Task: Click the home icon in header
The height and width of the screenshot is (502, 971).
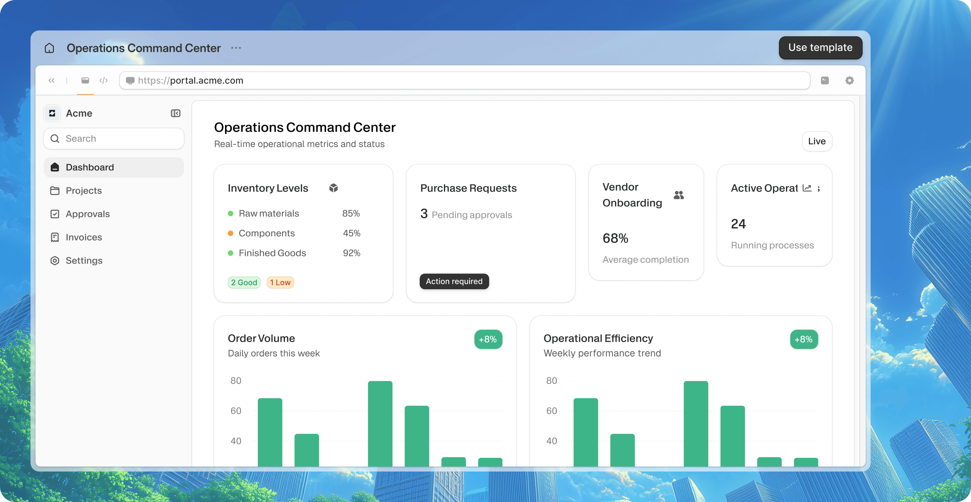Action: (49, 48)
